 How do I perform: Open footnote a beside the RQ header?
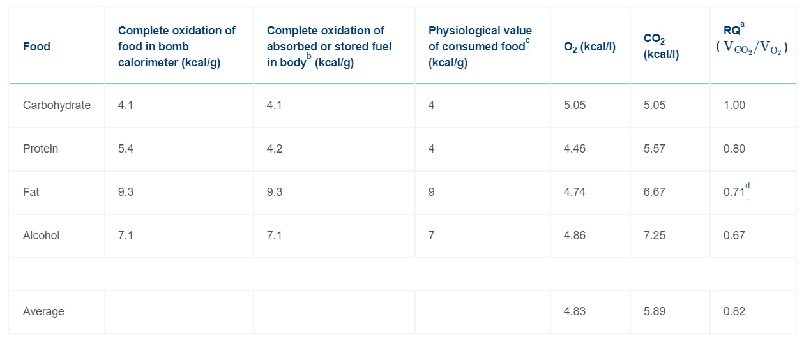(743, 24)
